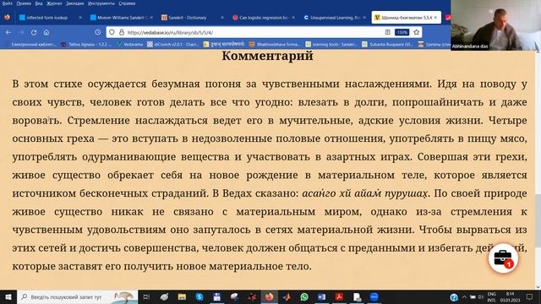
Task: Open WhatsApp from the taskbar
Action: pos(304,296)
